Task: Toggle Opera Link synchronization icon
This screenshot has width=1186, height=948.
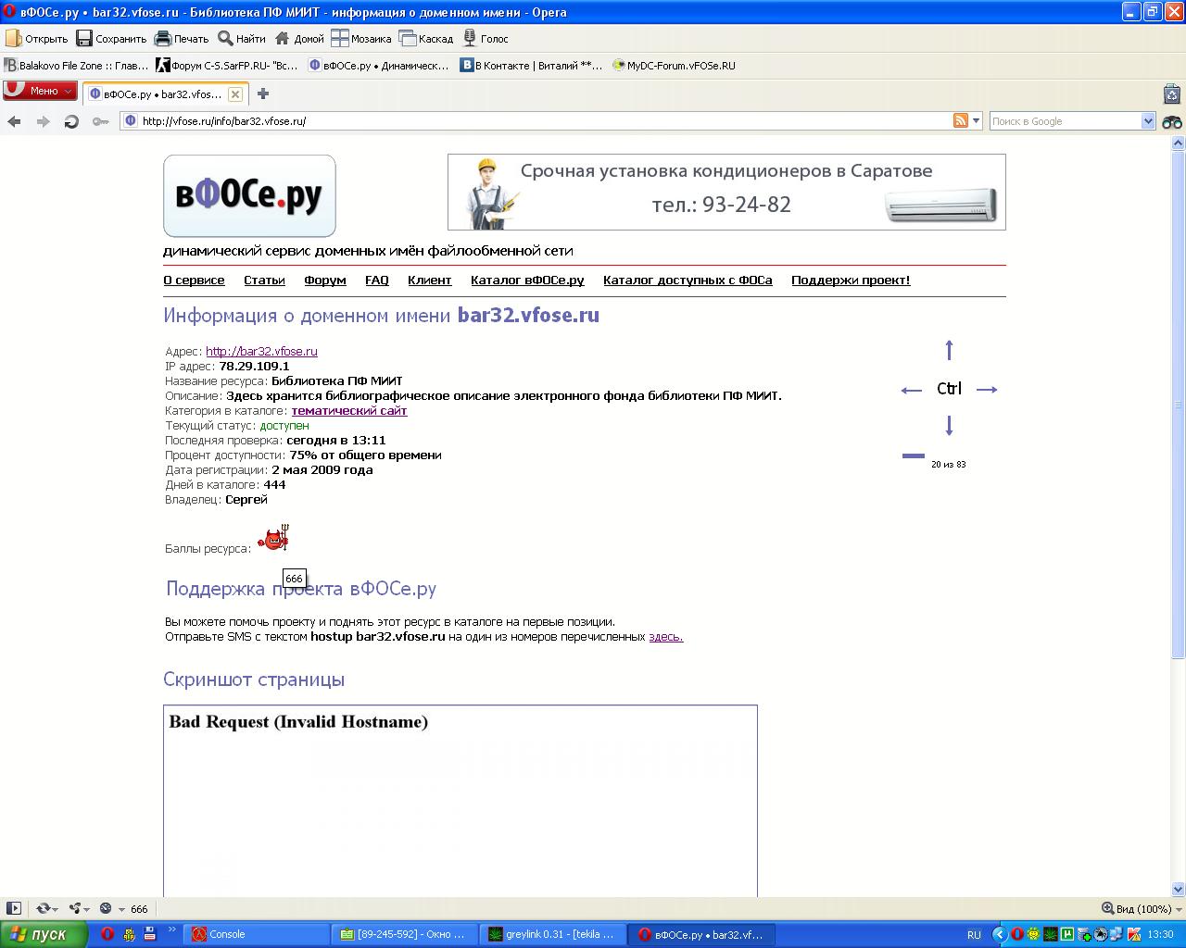Action: [43, 908]
